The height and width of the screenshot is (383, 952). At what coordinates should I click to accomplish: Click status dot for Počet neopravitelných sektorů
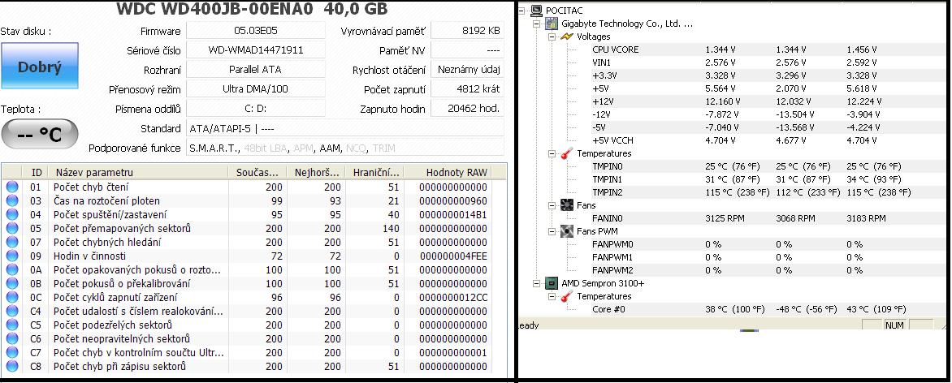[x=12, y=338]
